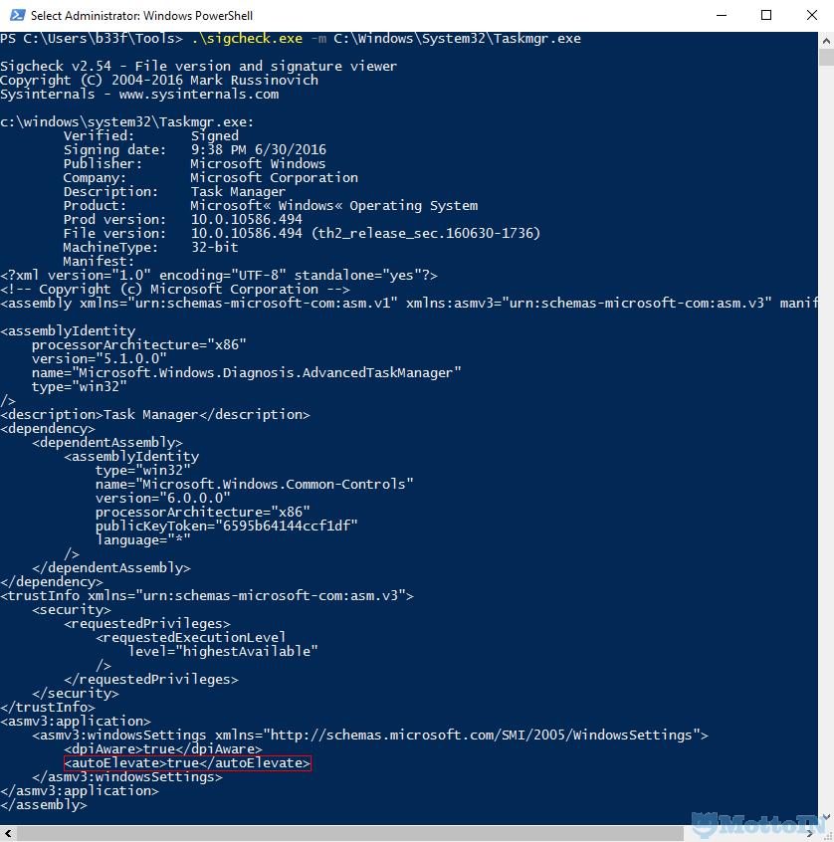
Task: Click the Prod version '10.0.10586.494' value
Action: [x=247, y=220]
